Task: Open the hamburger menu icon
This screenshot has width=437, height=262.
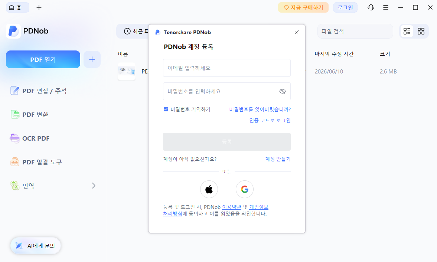Action: (386, 7)
